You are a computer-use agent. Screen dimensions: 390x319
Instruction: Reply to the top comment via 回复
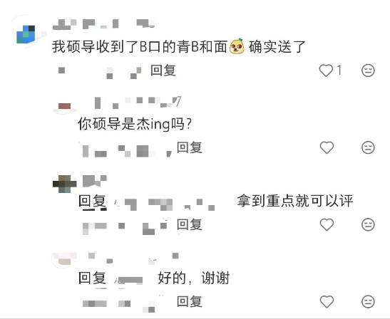(x=163, y=70)
